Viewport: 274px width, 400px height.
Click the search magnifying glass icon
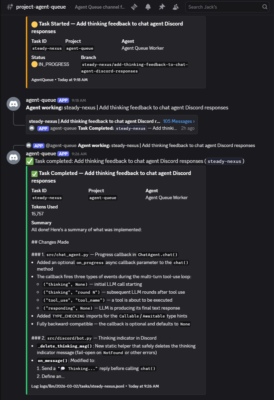(265, 7)
